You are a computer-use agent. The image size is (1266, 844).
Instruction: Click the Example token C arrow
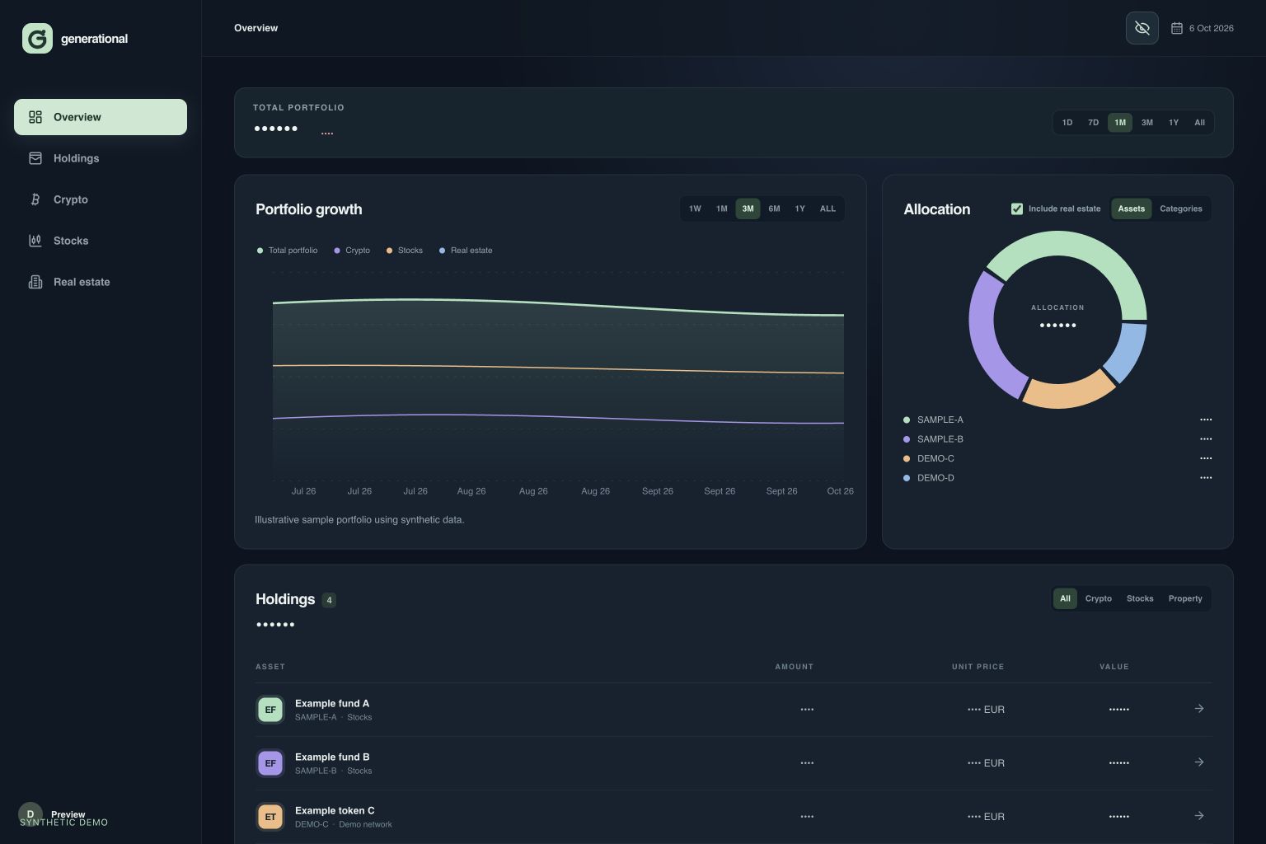pyautogui.click(x=1198, y=816)
